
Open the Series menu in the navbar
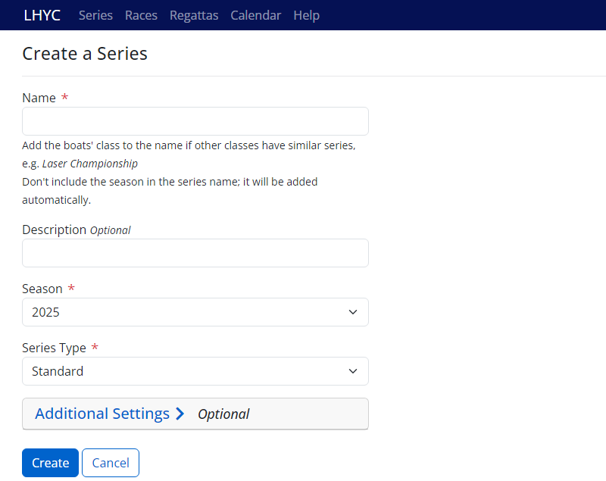click(95, 14)
